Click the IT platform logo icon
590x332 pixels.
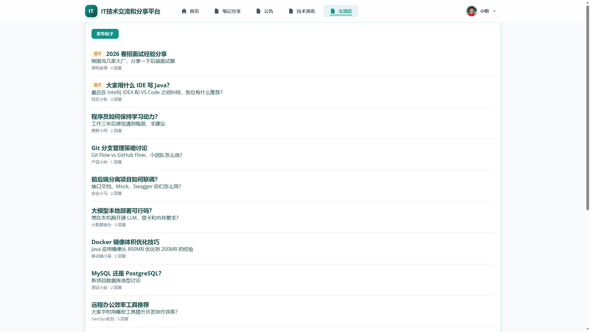pyautogui.click(x=91, y=11)
